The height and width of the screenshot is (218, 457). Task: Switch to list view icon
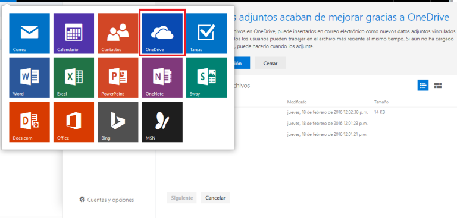coord(423,86)
